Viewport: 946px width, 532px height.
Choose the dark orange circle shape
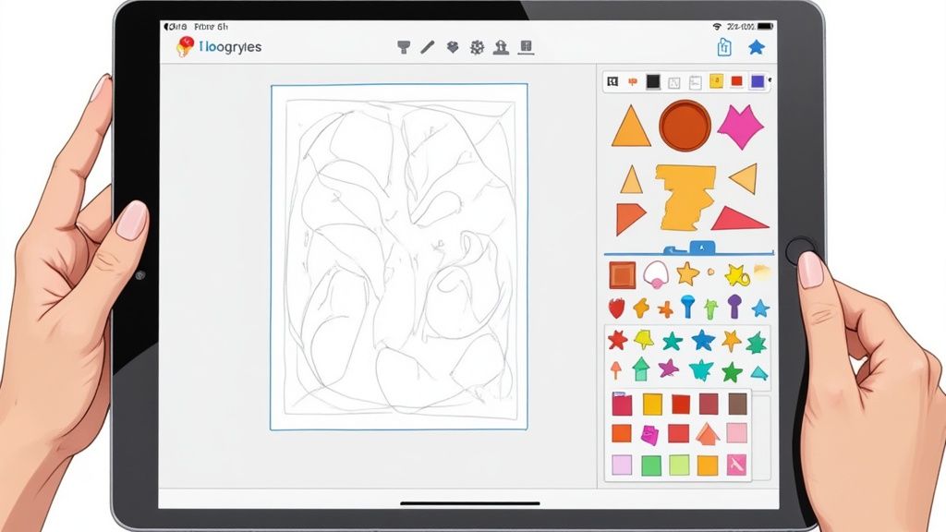685,126
